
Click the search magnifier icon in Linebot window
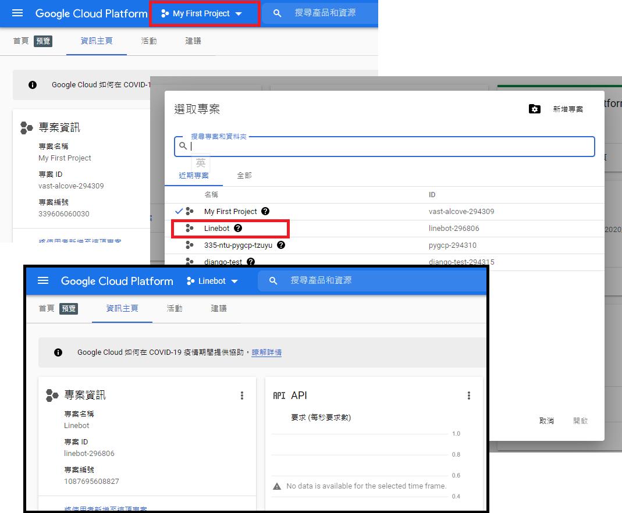point(273,281)
